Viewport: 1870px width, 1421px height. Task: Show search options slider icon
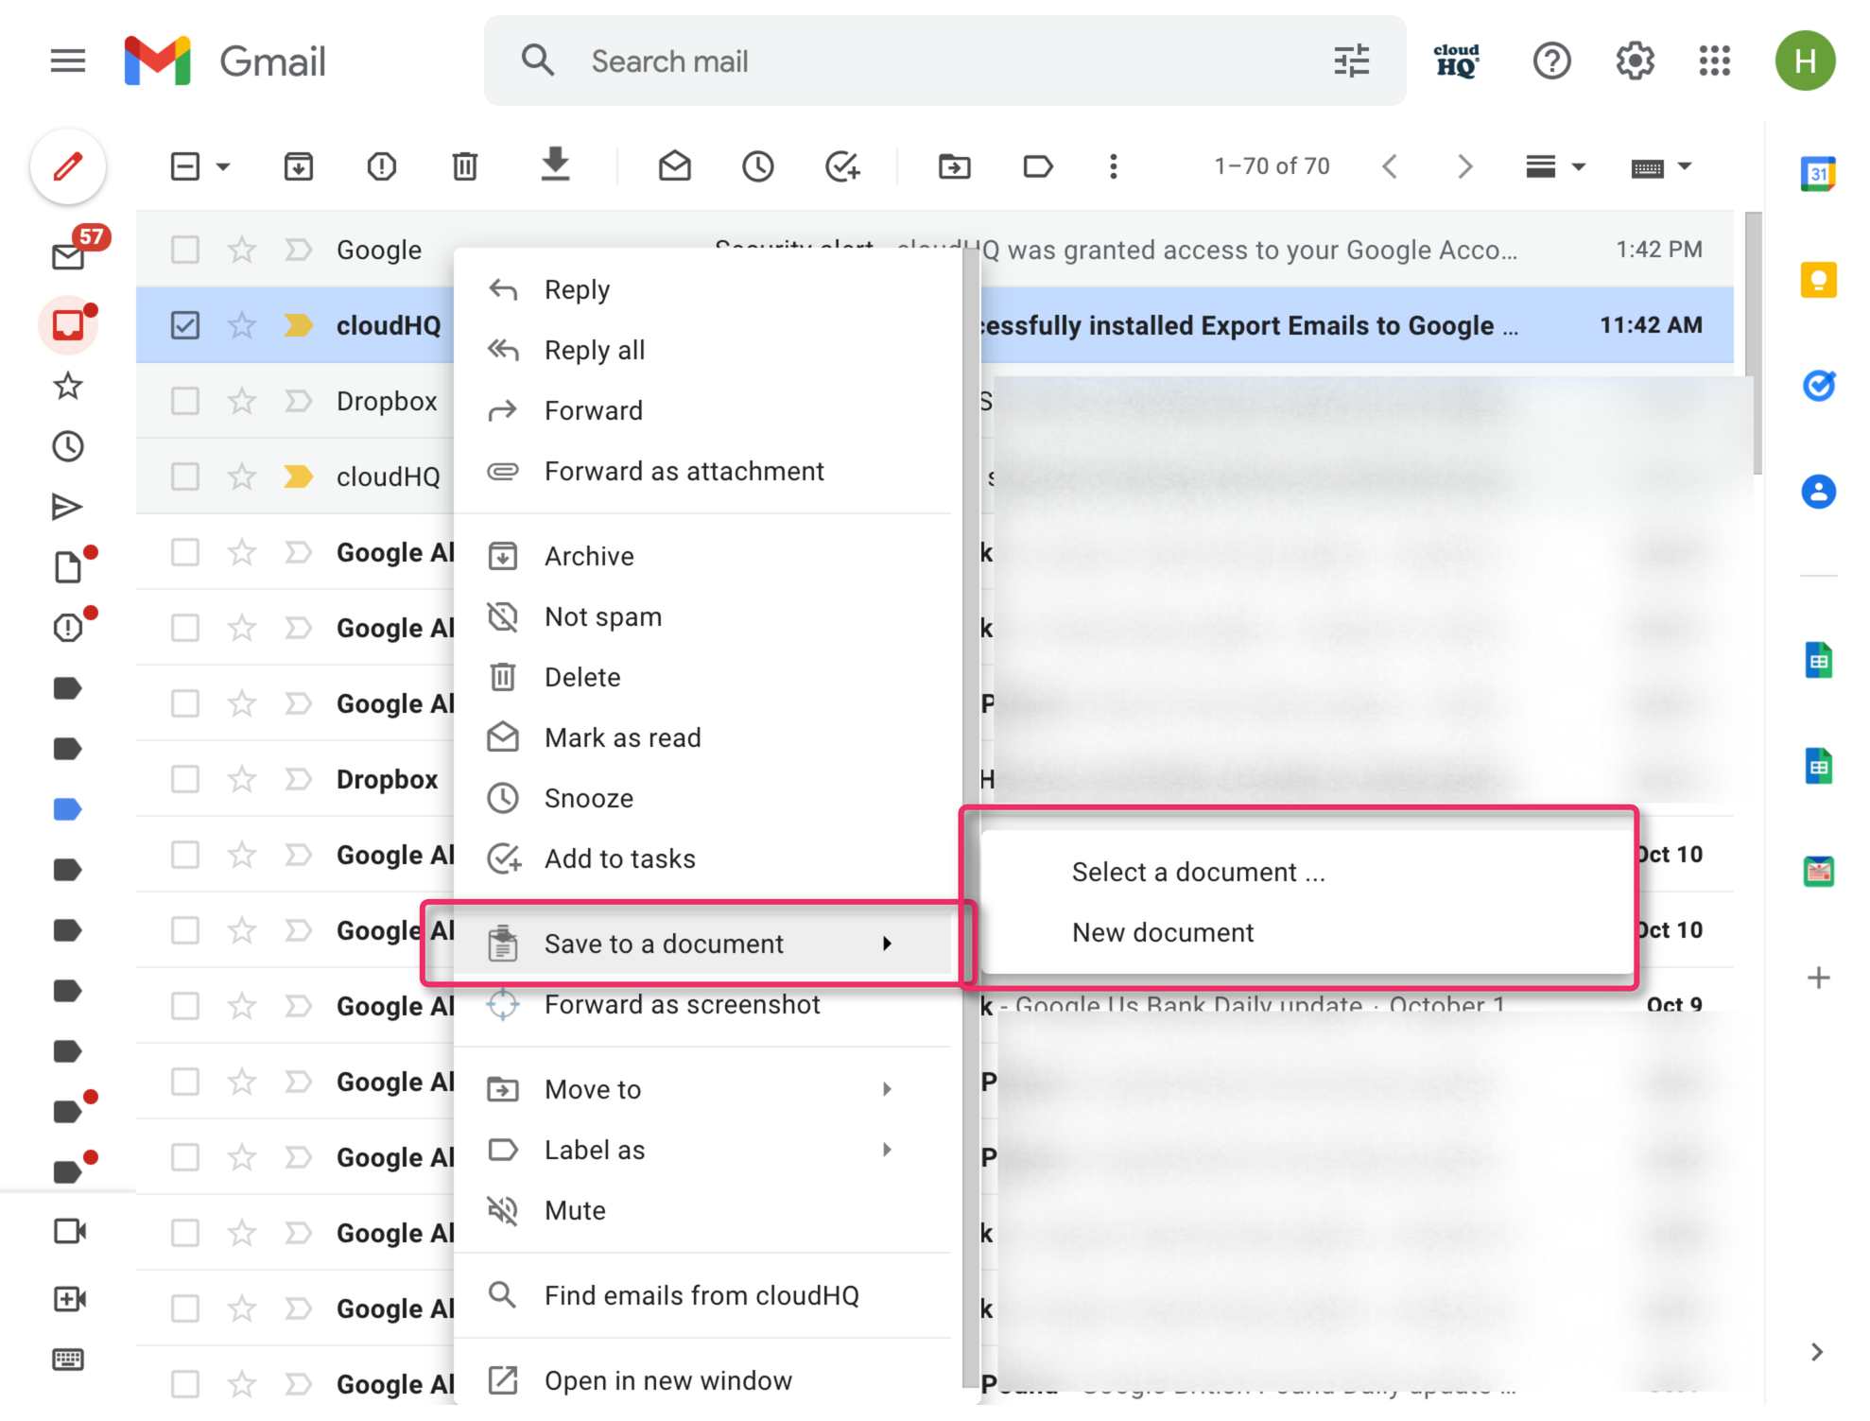(1351, 61)
